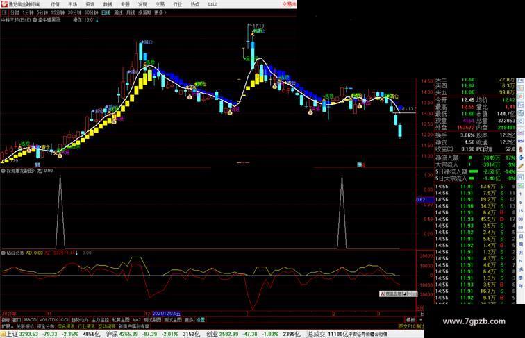This screenshot has width=525, height=338.
Task: Switch to CCI indicator
Action: pos(65,320)
